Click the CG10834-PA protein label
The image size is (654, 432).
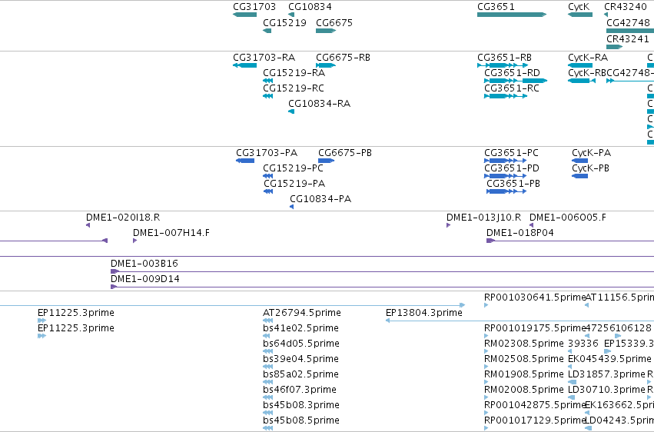[x=320, y=199]
